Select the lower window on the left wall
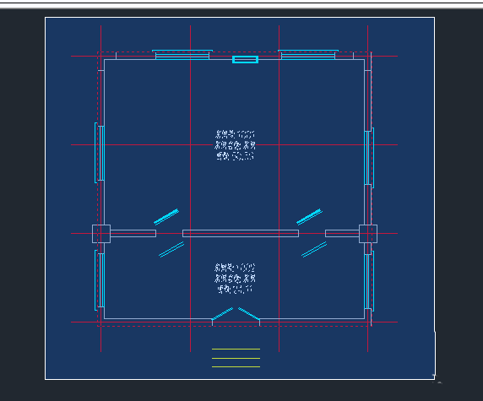The width and height of the screenshot is (483, 401). (x=100, y=280)
